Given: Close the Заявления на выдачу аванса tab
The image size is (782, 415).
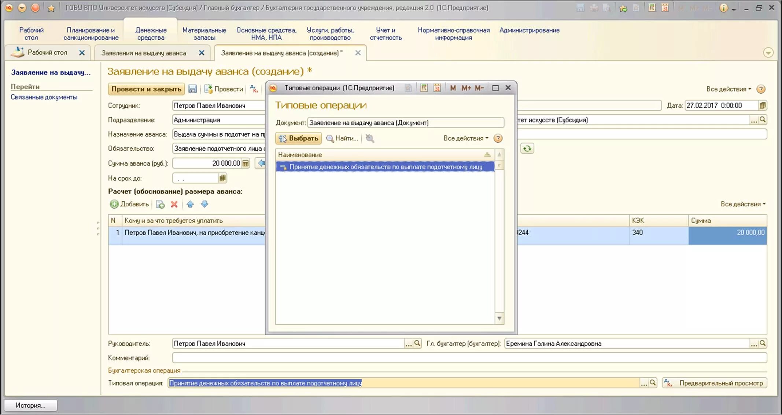Looking at the screenshot, I should point(202,53).
